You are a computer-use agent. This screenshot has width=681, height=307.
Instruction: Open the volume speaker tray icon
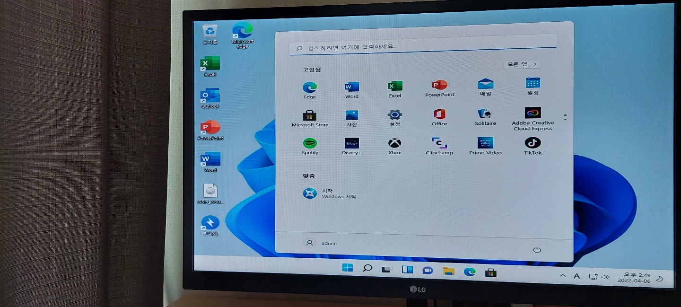point(605,277)
